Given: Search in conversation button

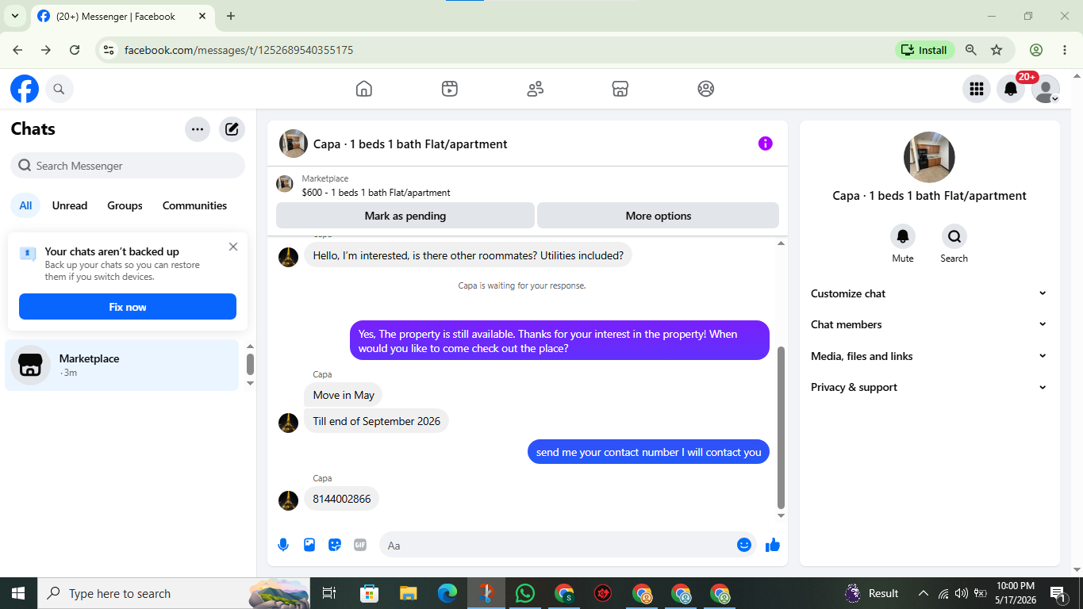Looking at the screenshot, I should click(x=954, y=236).
